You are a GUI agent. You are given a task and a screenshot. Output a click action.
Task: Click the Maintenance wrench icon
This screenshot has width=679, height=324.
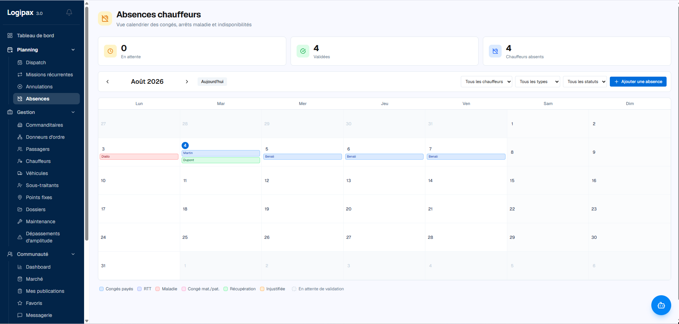click(20, 221)
